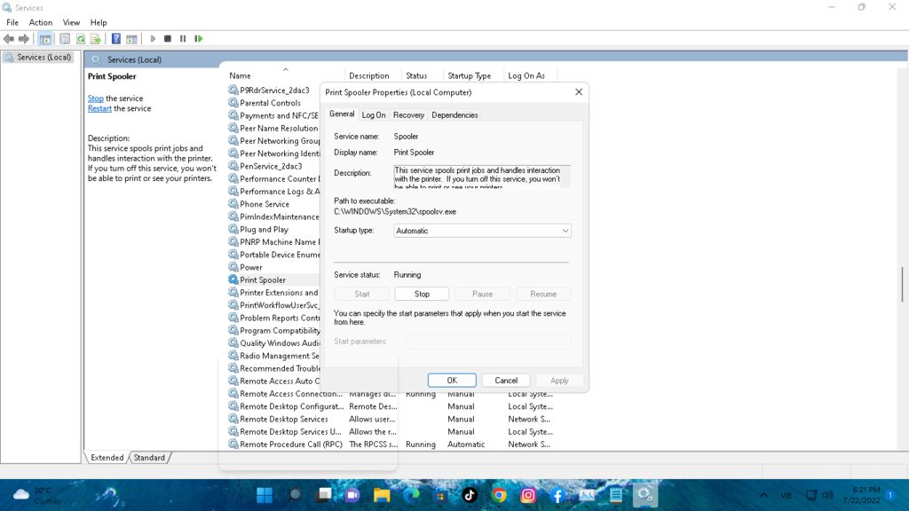Select Remote Desktop Services row
This screenshot has height=511, width=909.
[284, 420]
